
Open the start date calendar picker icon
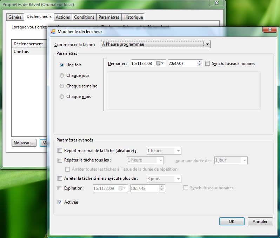tap(160, 63)
